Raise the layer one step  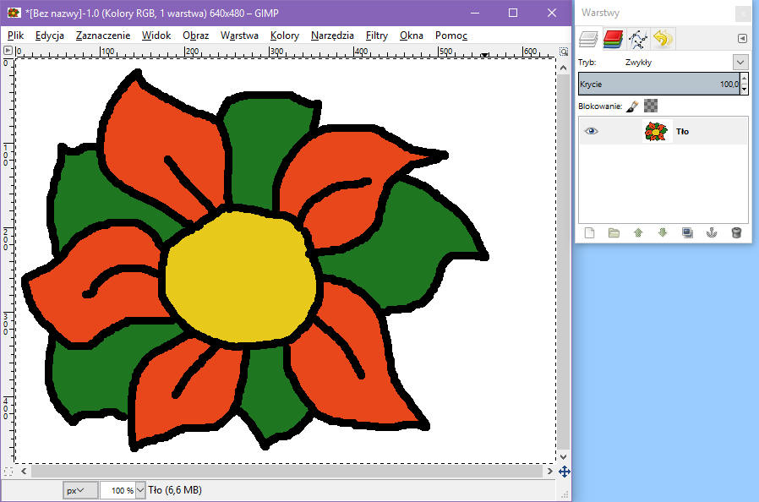[638, 233]
